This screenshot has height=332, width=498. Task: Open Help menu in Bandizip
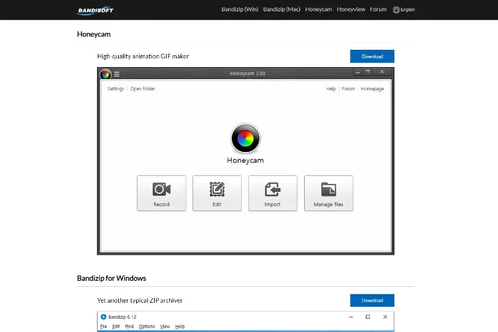pos(180,326)
